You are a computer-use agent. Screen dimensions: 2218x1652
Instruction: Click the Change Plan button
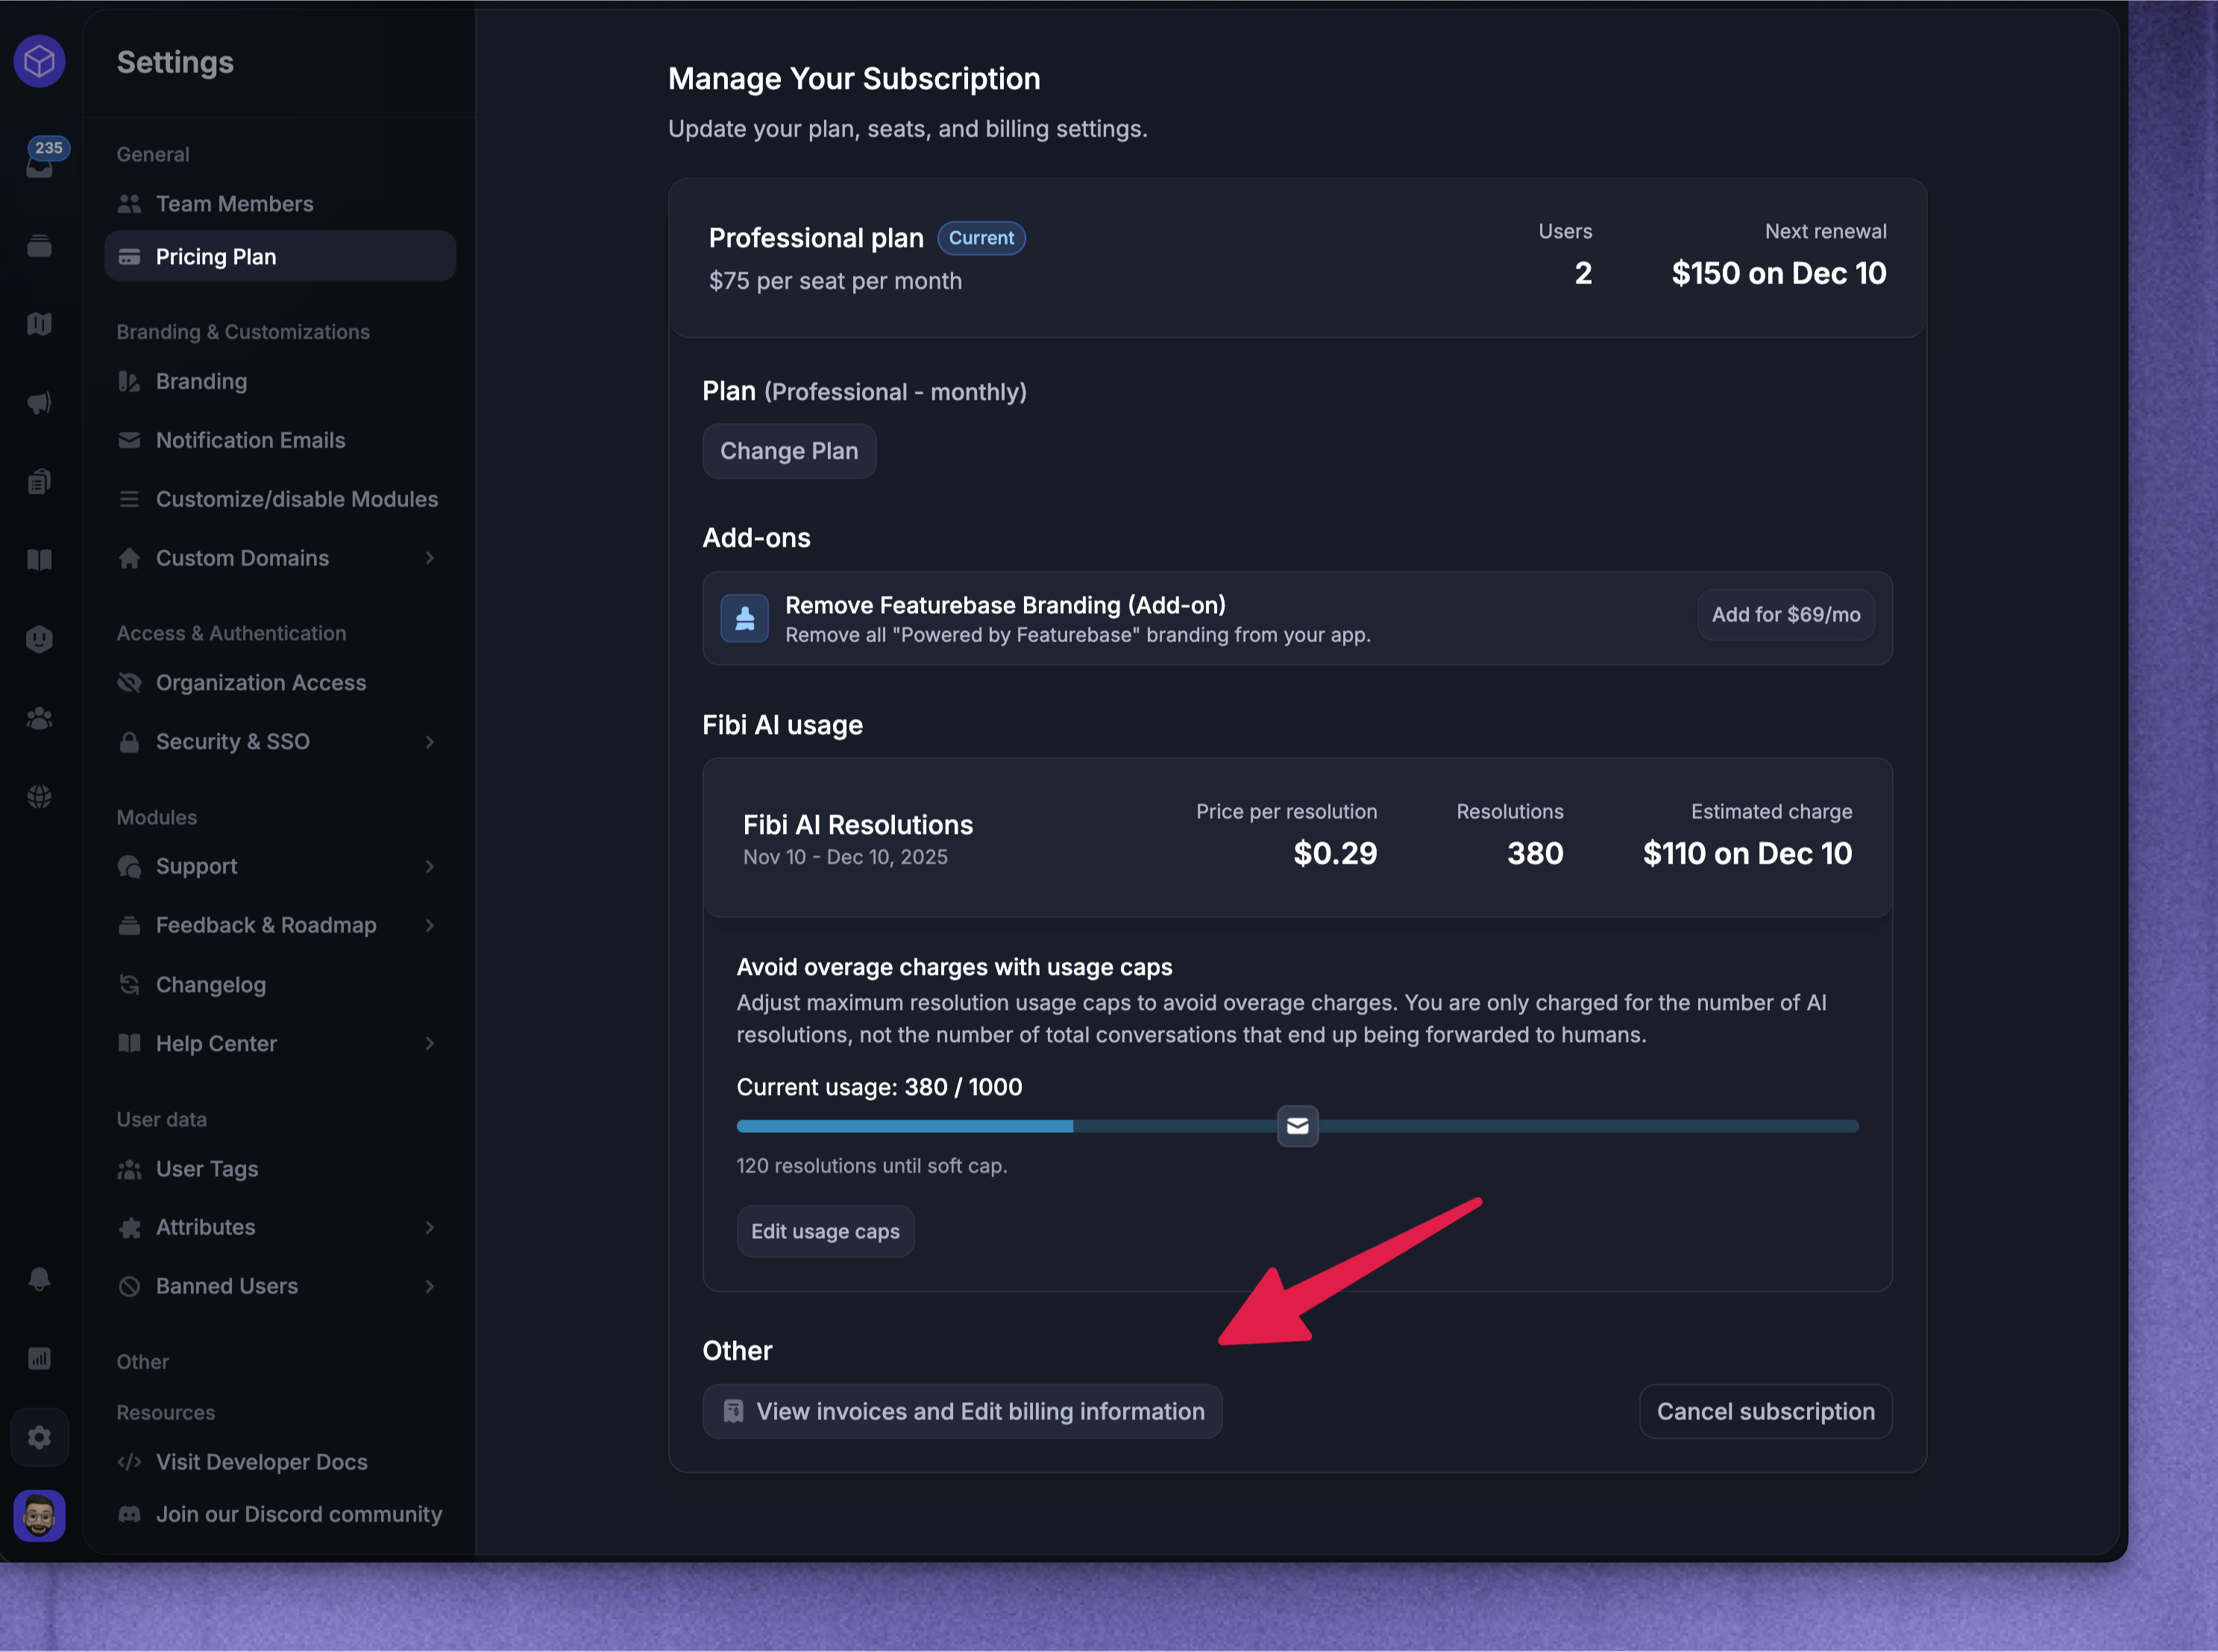tap(789, 451)
